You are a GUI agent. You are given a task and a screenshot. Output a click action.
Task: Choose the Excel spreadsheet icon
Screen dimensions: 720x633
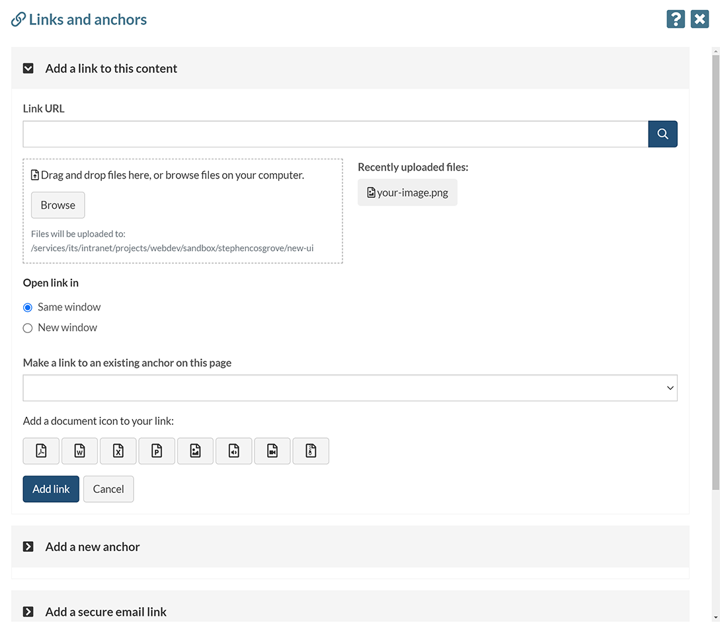118,451
